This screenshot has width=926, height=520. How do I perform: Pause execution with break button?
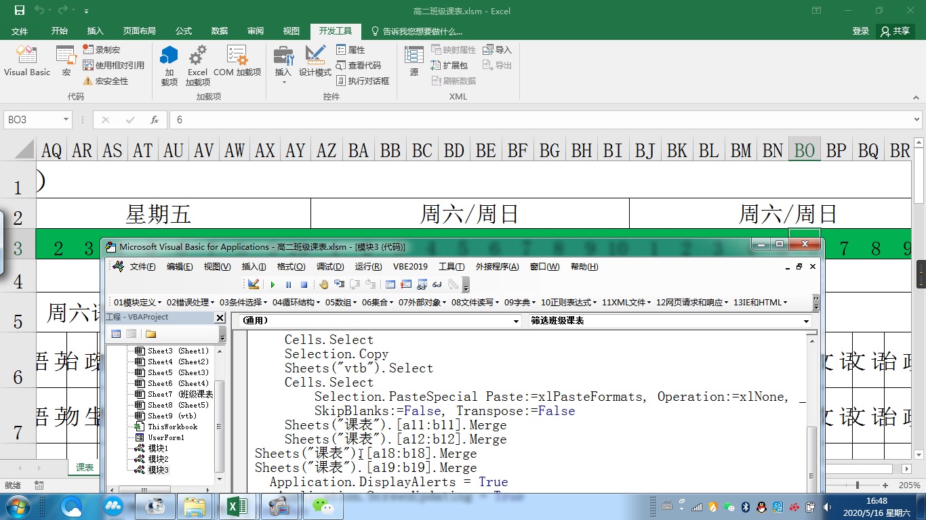(x=288, y=284)
